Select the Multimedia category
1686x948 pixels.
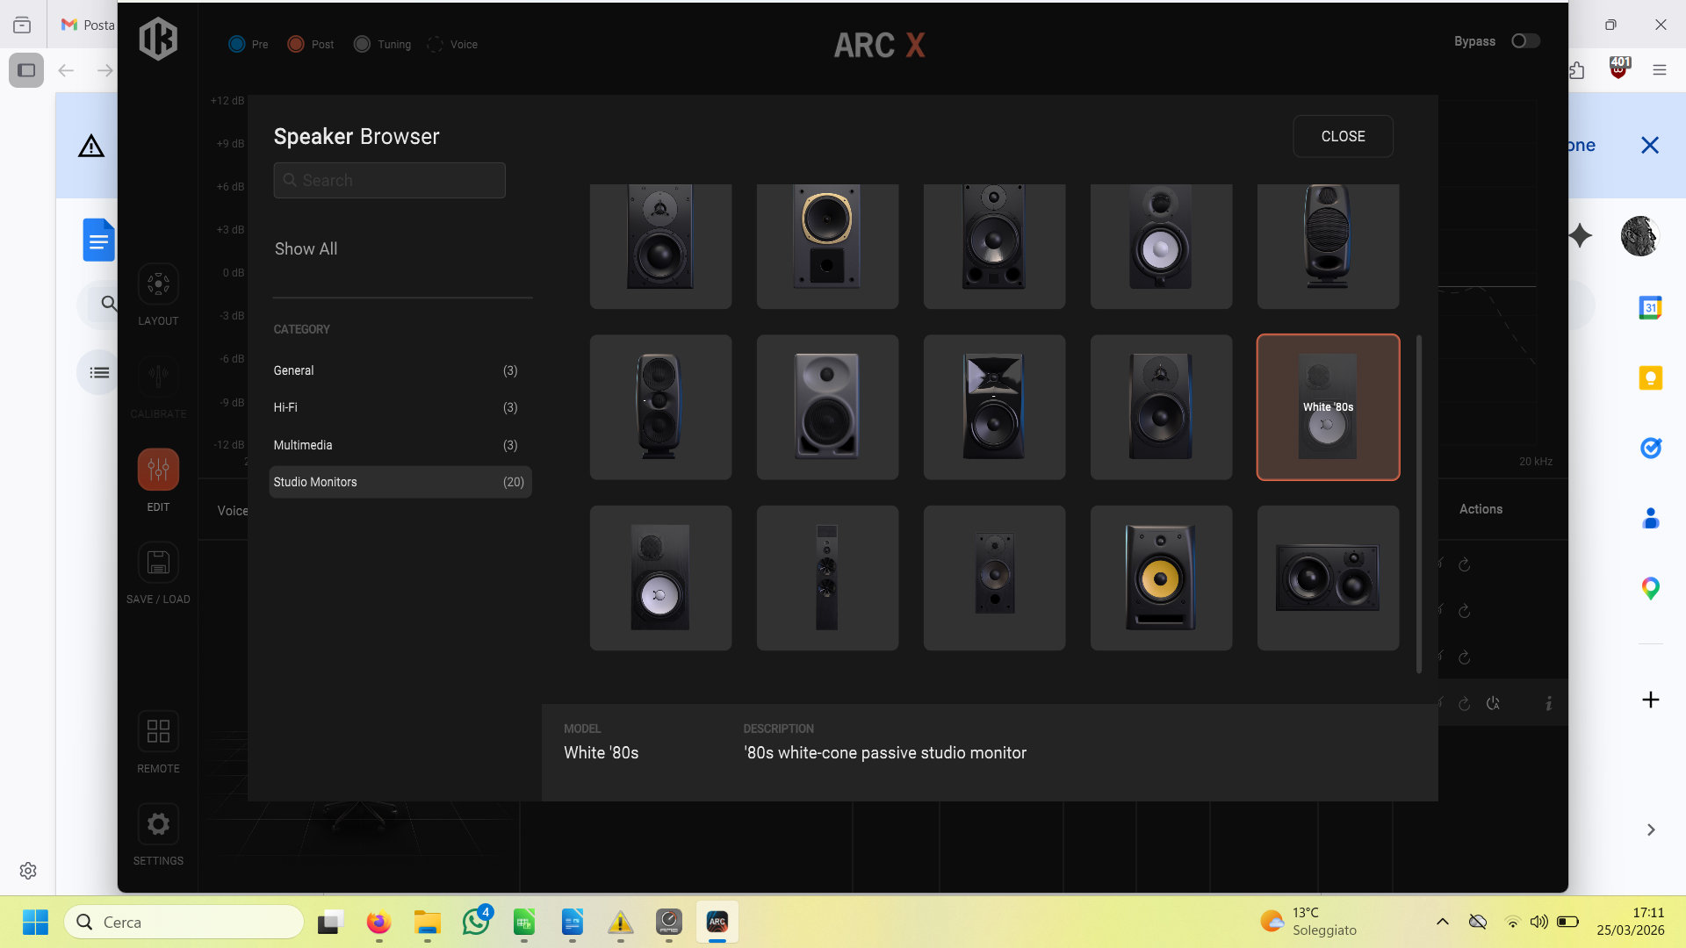[395, 445]
